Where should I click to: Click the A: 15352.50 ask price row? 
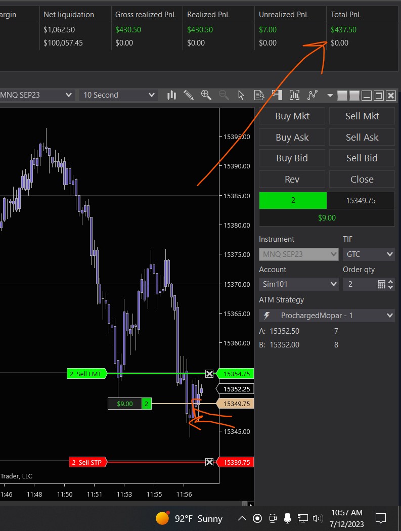coord(298,331)
